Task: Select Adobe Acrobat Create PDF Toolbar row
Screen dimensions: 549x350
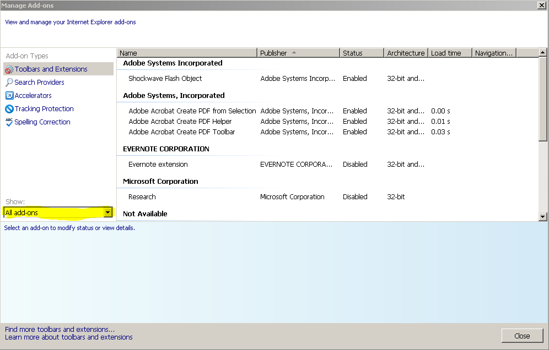Action: pos(327,132)
